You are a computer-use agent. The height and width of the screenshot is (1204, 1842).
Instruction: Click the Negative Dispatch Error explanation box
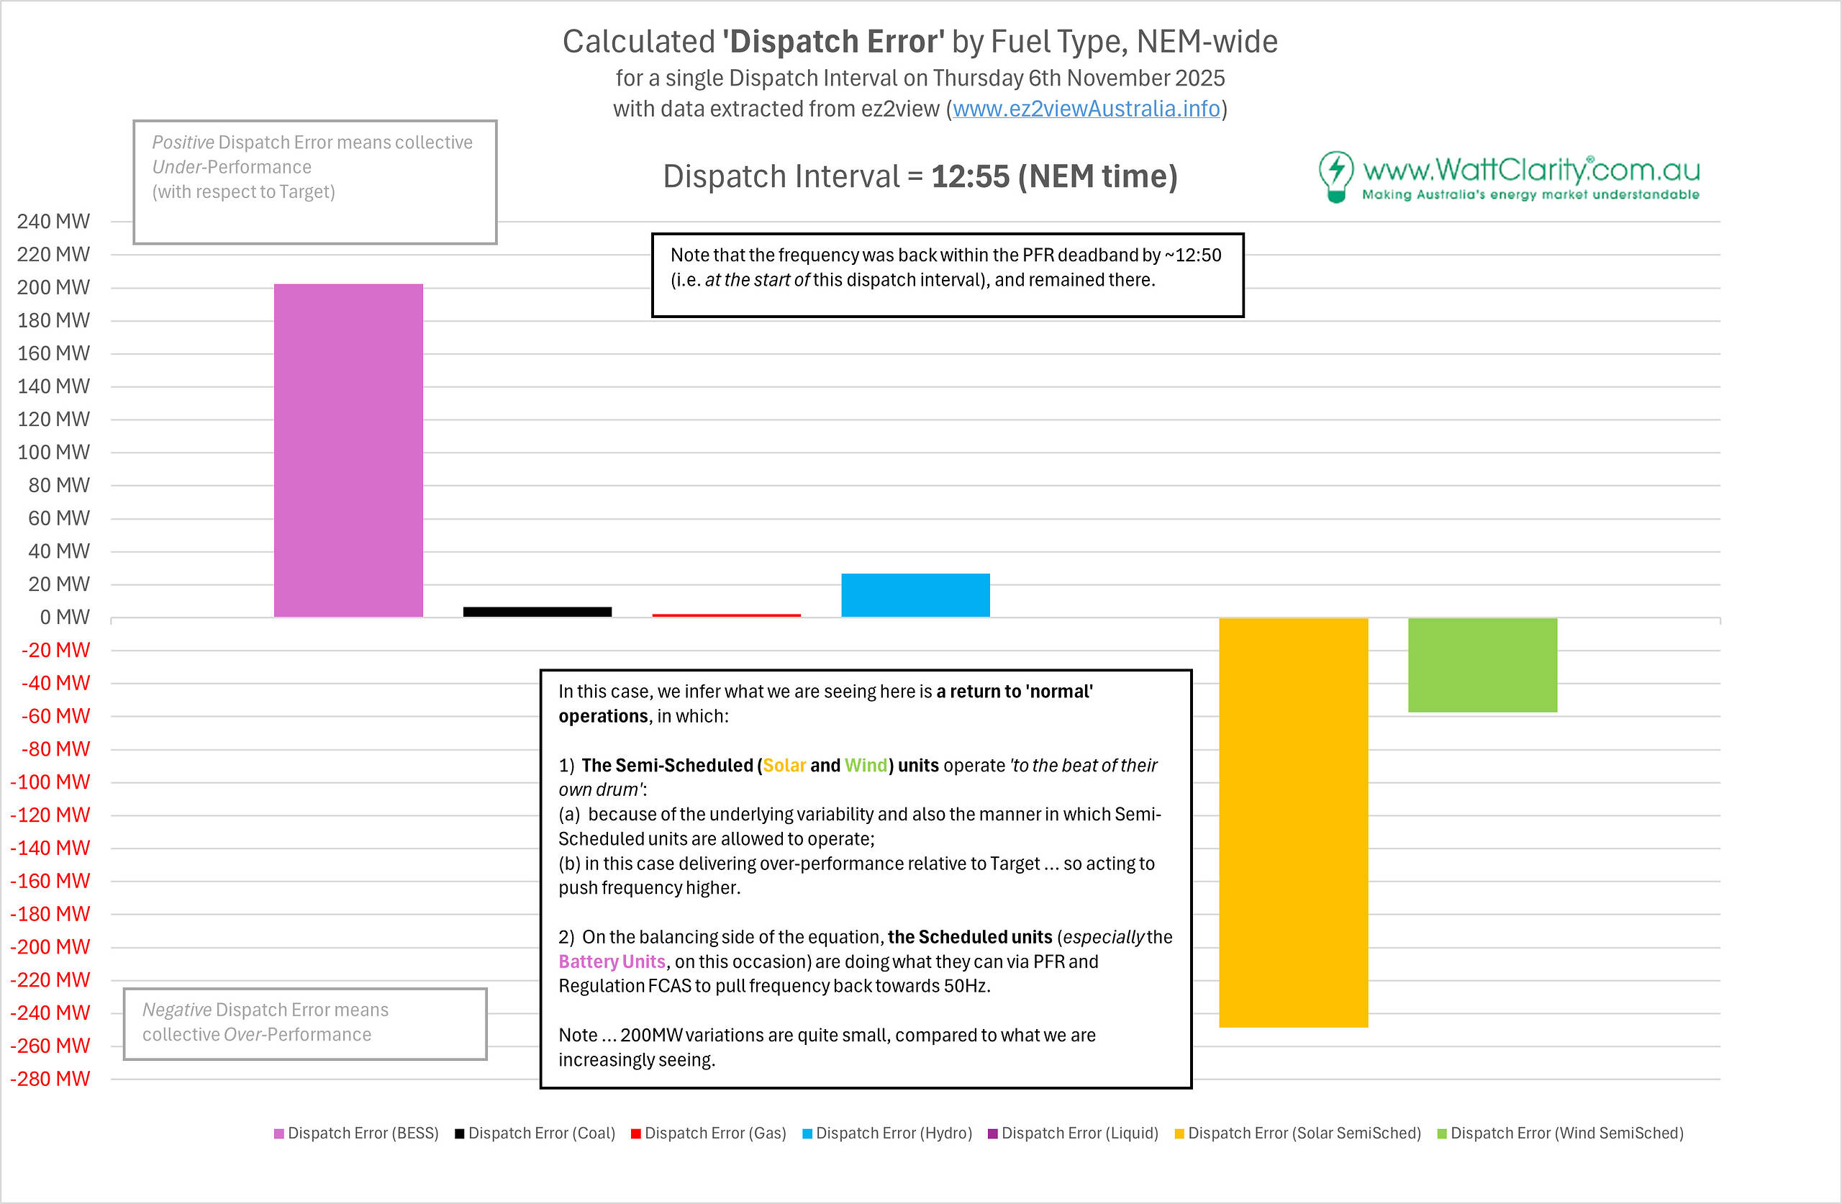tap(305, 1023)
